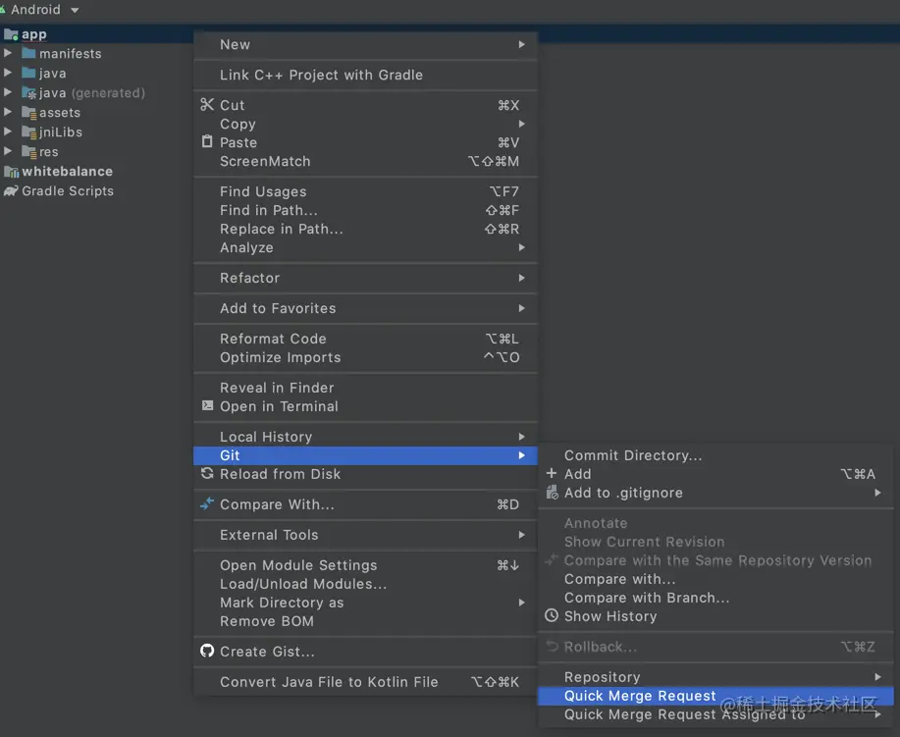Select Link C++ Project with Gradle

pos(366,75)
